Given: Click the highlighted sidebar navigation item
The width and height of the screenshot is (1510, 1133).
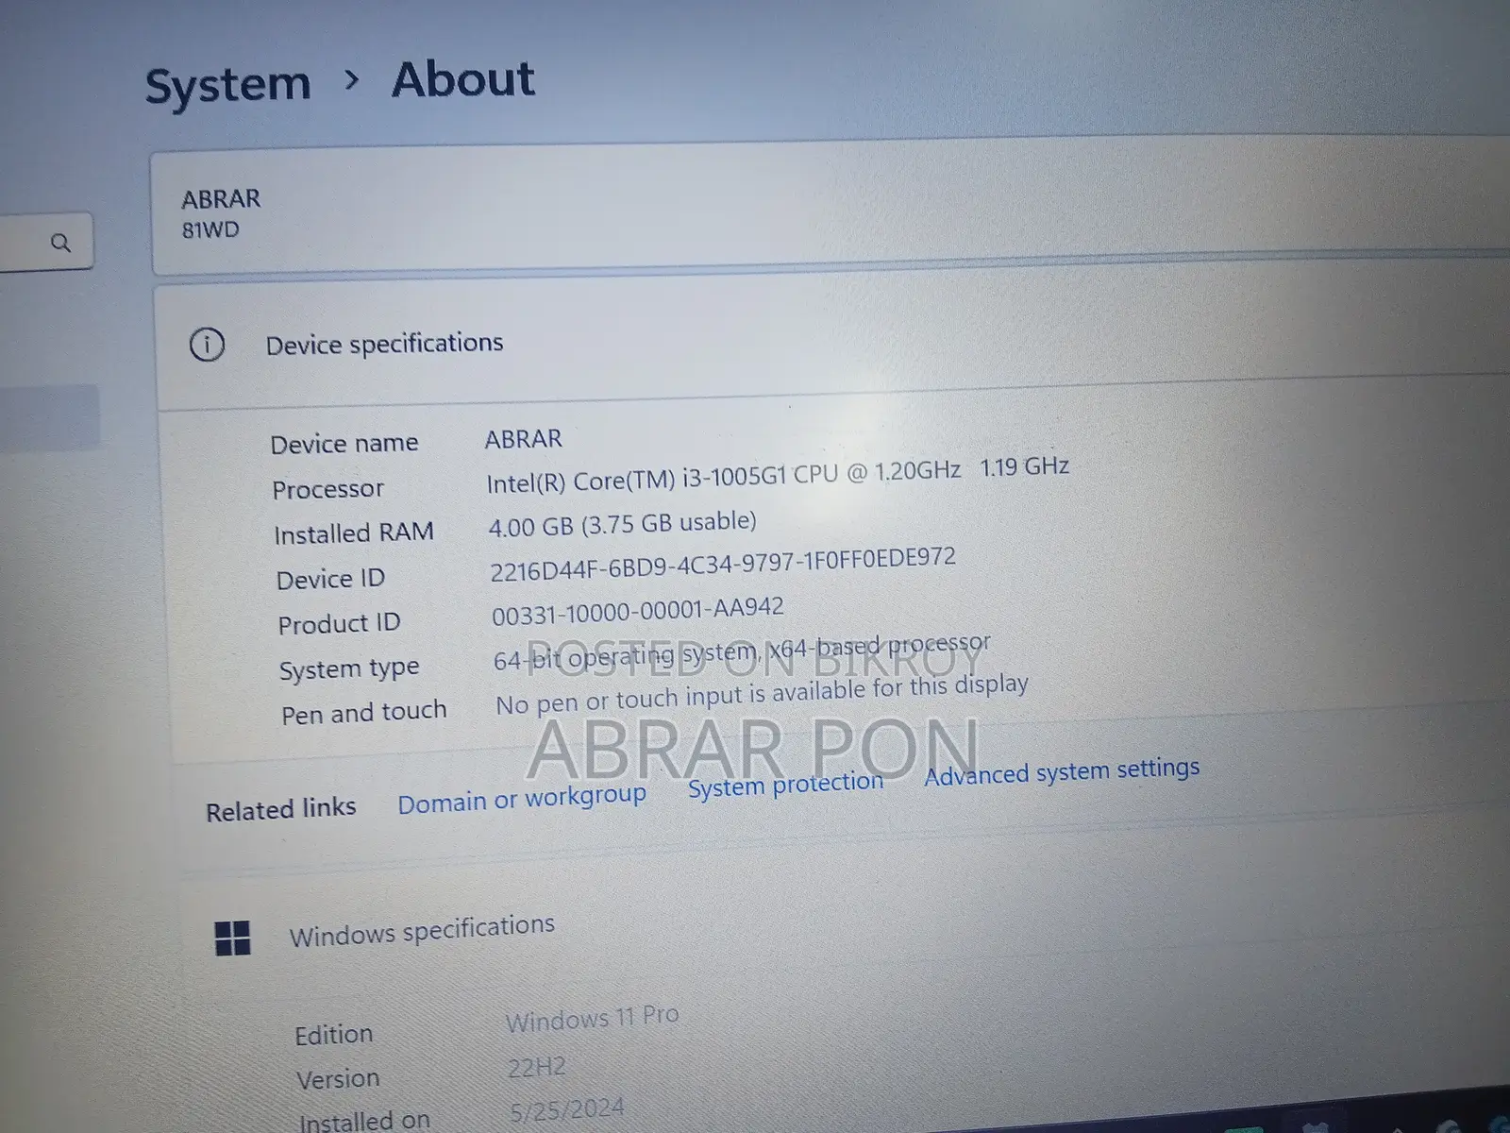Looking at the screenshot, I should [49, 416].
